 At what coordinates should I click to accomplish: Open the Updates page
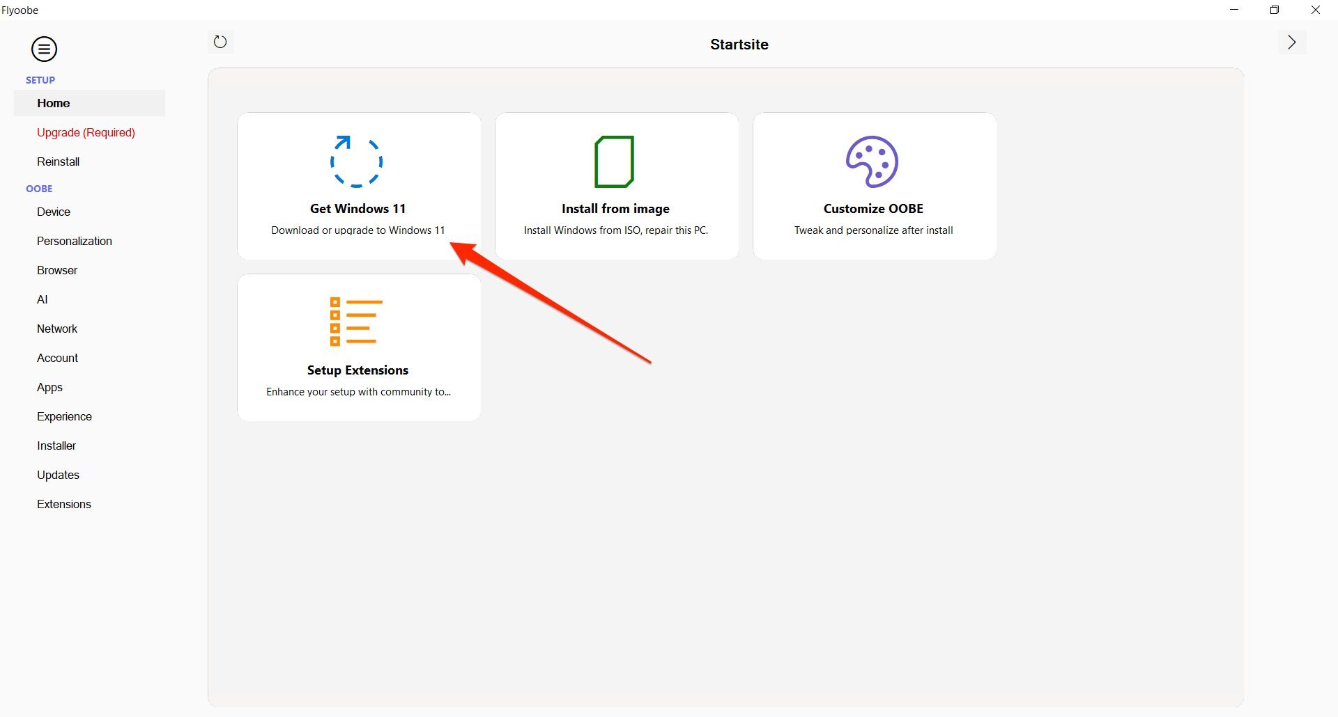click(x=89, y=475)
